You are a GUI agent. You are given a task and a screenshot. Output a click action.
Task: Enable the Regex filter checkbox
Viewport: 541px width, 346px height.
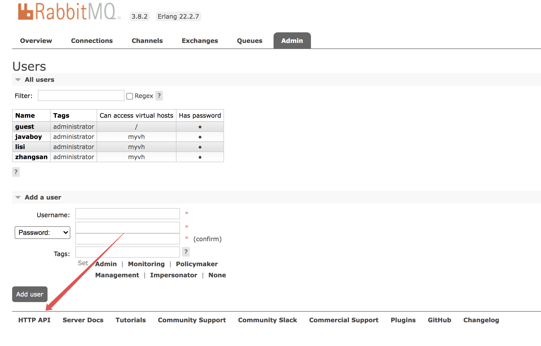[130, 96]
